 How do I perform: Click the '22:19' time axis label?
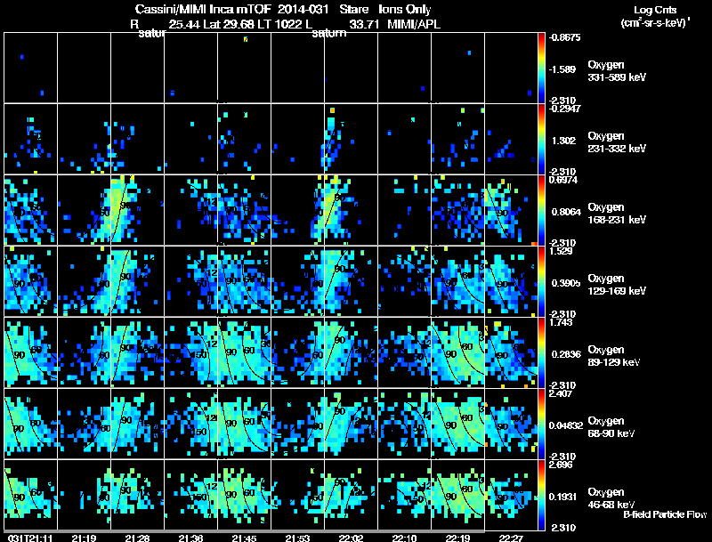pos(457,538)
